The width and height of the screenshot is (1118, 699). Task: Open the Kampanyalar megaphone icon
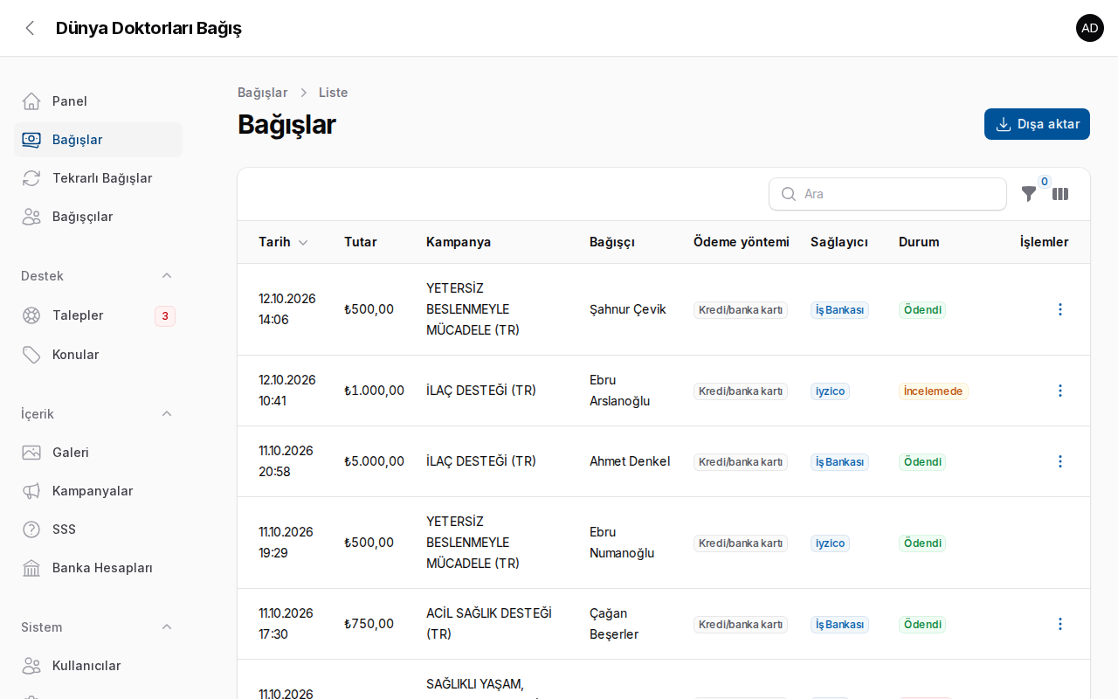point(31,491)
